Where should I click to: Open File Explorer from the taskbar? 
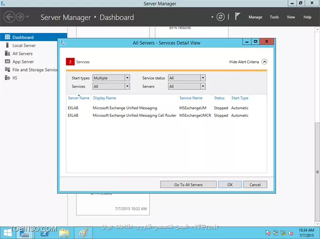click(64, 233)
